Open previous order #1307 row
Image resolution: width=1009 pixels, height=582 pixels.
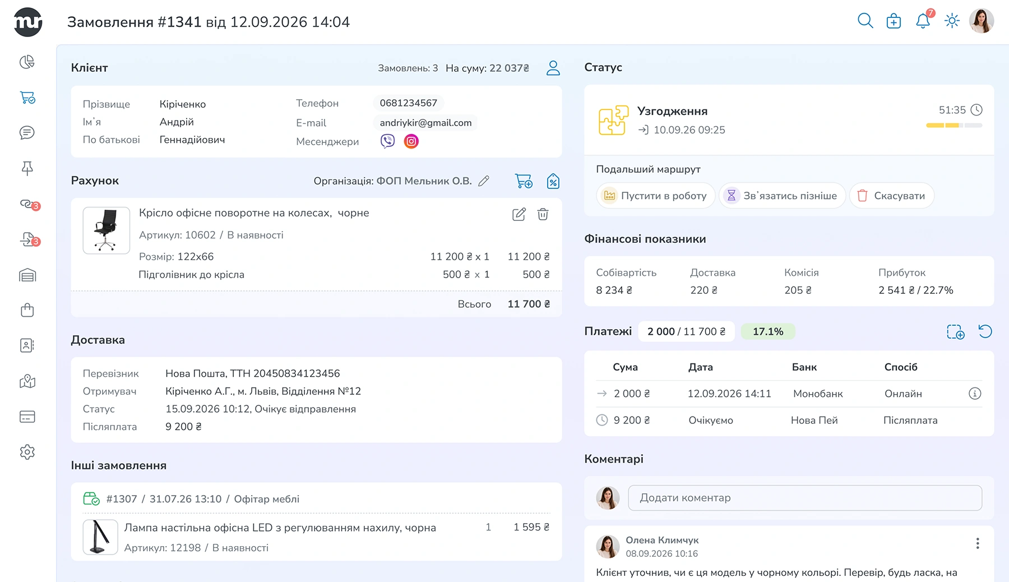click(x=316, y=499)
